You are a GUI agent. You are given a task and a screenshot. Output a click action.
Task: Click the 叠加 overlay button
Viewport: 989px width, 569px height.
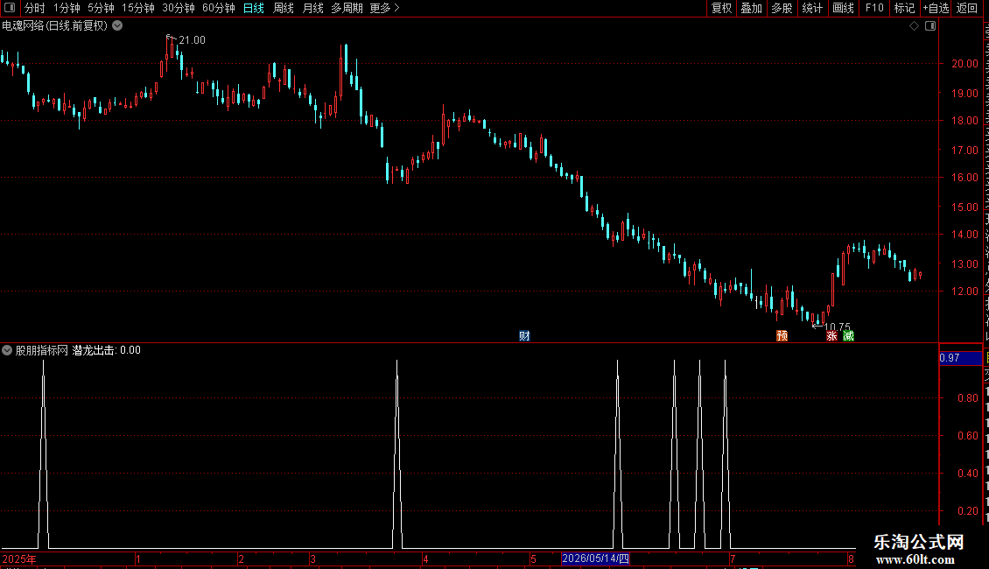[751, 8]
